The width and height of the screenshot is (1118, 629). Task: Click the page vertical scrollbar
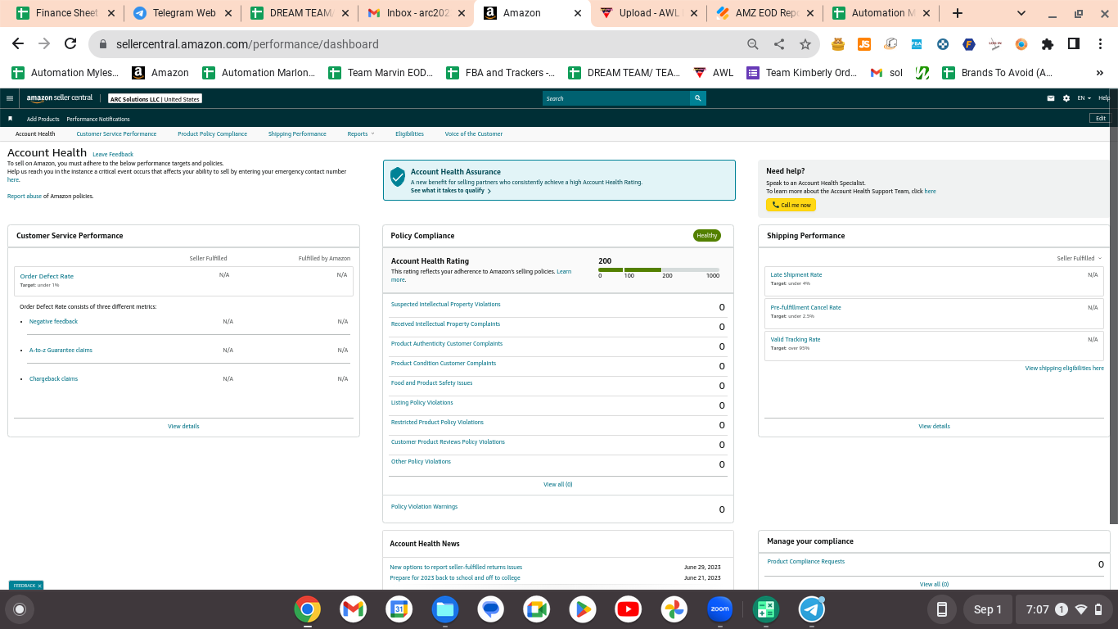(1114, 305)
